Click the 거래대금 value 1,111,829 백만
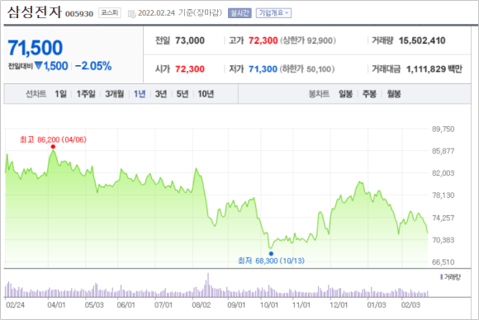 [434, 69]
